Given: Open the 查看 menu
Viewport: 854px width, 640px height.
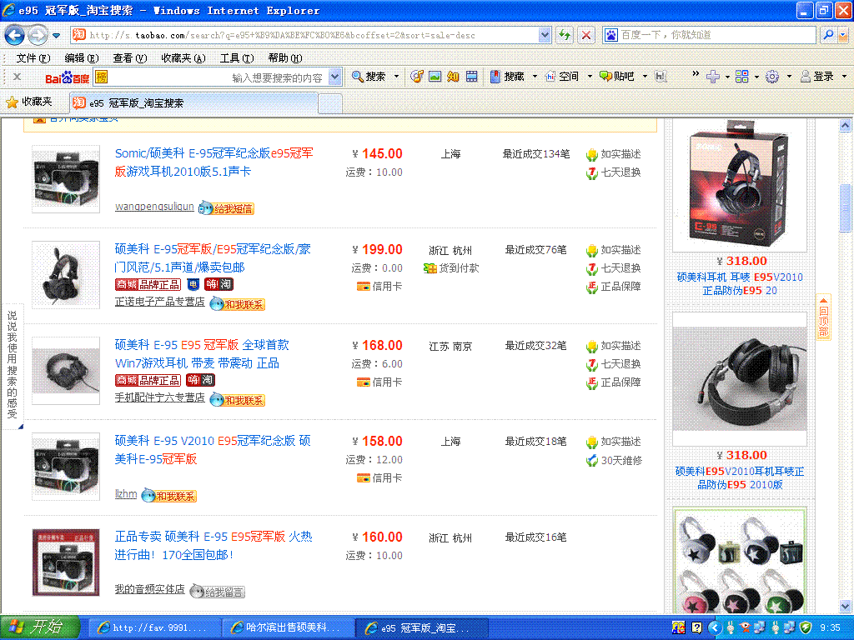Looking at the screenshot, I should point(129,58).
